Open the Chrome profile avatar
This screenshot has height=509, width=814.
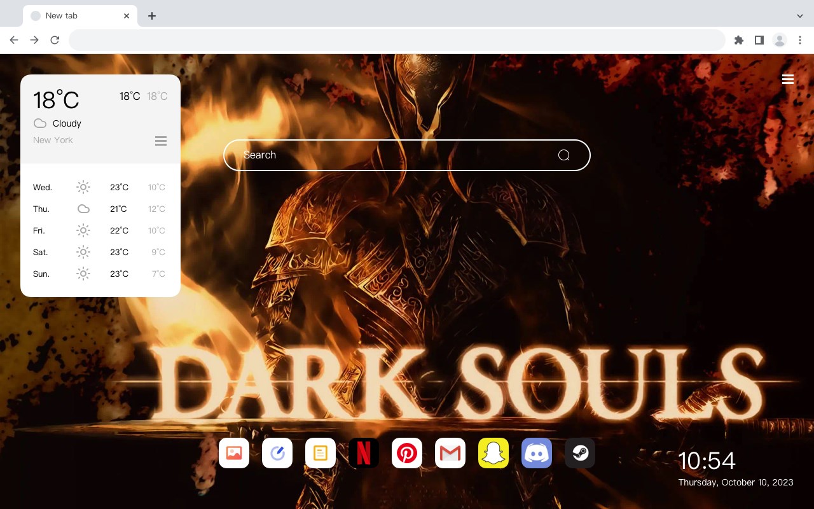point(780,40)
